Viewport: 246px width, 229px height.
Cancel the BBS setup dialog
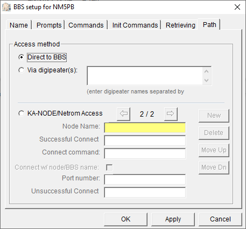[220, 219]
